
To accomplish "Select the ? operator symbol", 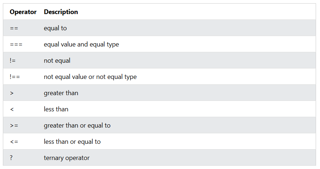I will 12,158.
